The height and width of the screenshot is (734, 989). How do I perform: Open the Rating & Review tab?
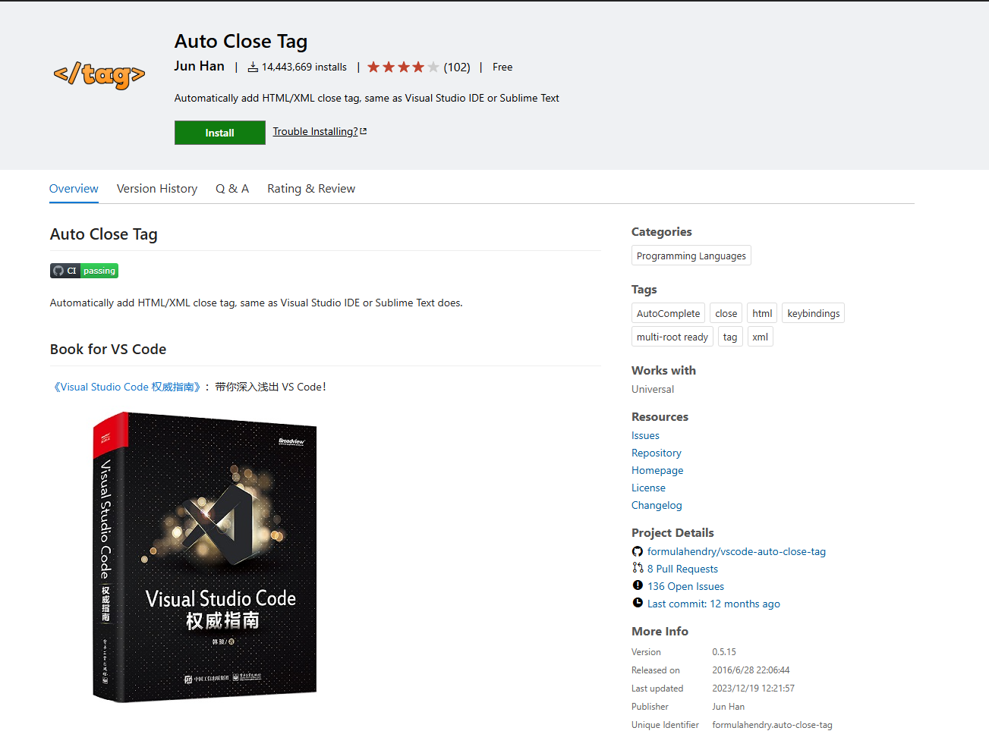coord(311,189)
